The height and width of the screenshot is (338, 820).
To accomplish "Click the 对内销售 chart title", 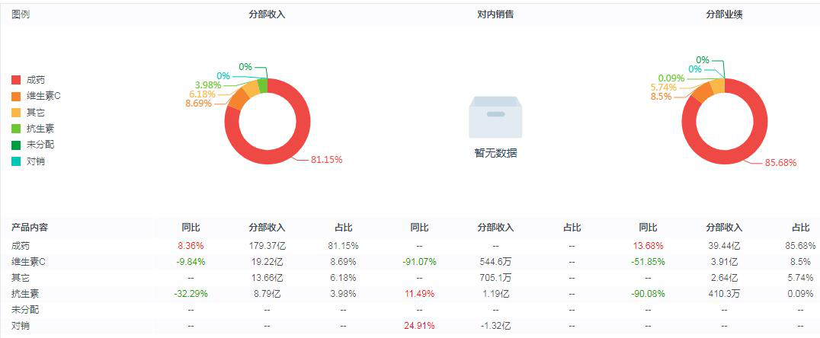I will 495,14.
